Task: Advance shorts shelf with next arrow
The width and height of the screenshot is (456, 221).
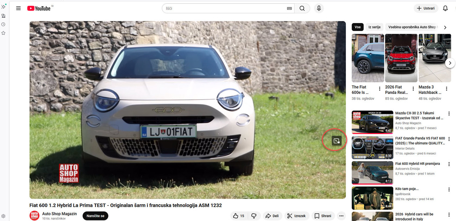Action: click(450, 63)
